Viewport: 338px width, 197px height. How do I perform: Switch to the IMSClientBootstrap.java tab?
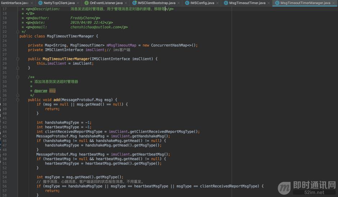pos(156,3)
